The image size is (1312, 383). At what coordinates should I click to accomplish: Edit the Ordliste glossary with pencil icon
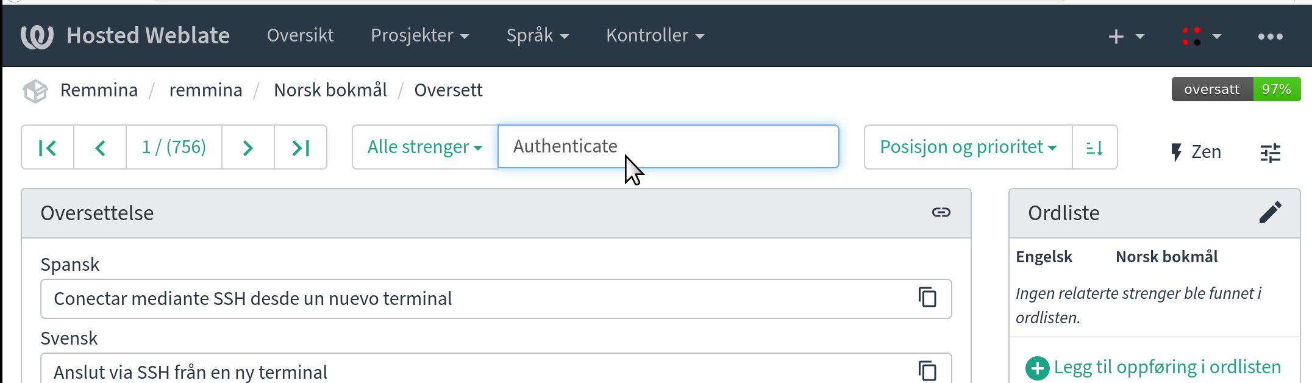point(1271,212)
